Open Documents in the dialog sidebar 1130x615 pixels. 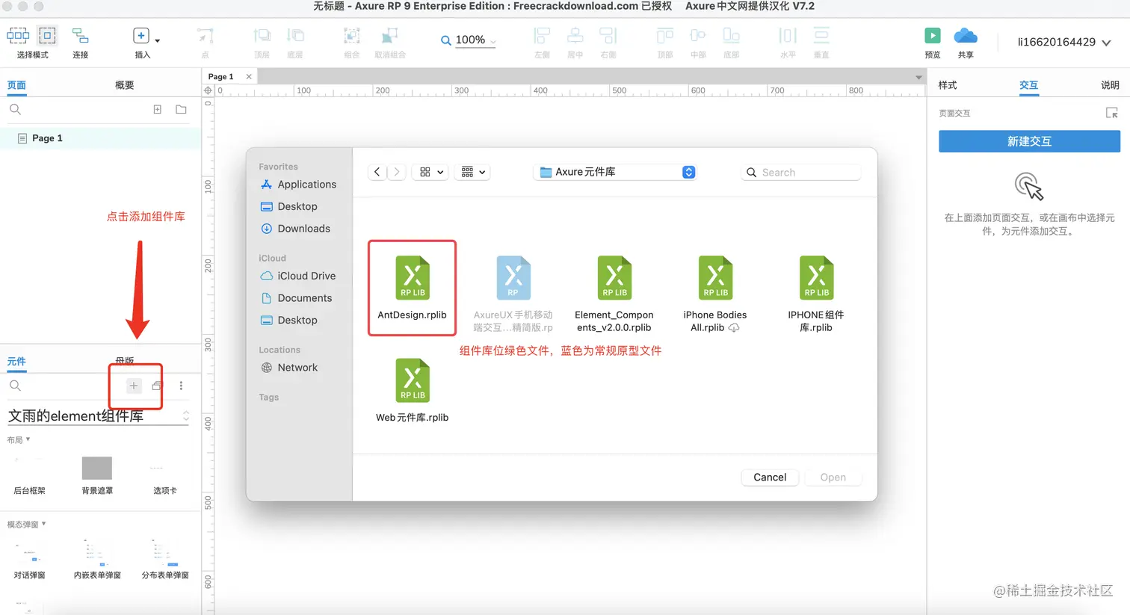pyautogui.click(x=296, y=298)
